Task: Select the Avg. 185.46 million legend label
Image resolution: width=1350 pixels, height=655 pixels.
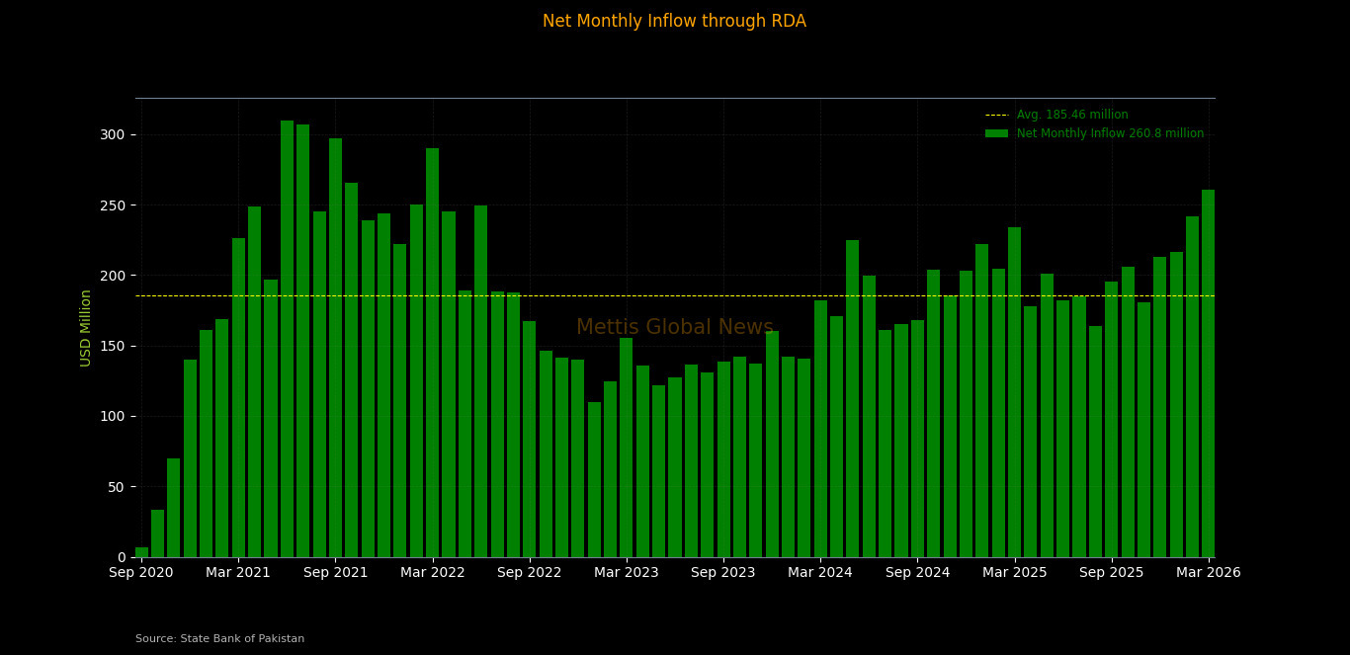Action: [x=1072, y=116]
